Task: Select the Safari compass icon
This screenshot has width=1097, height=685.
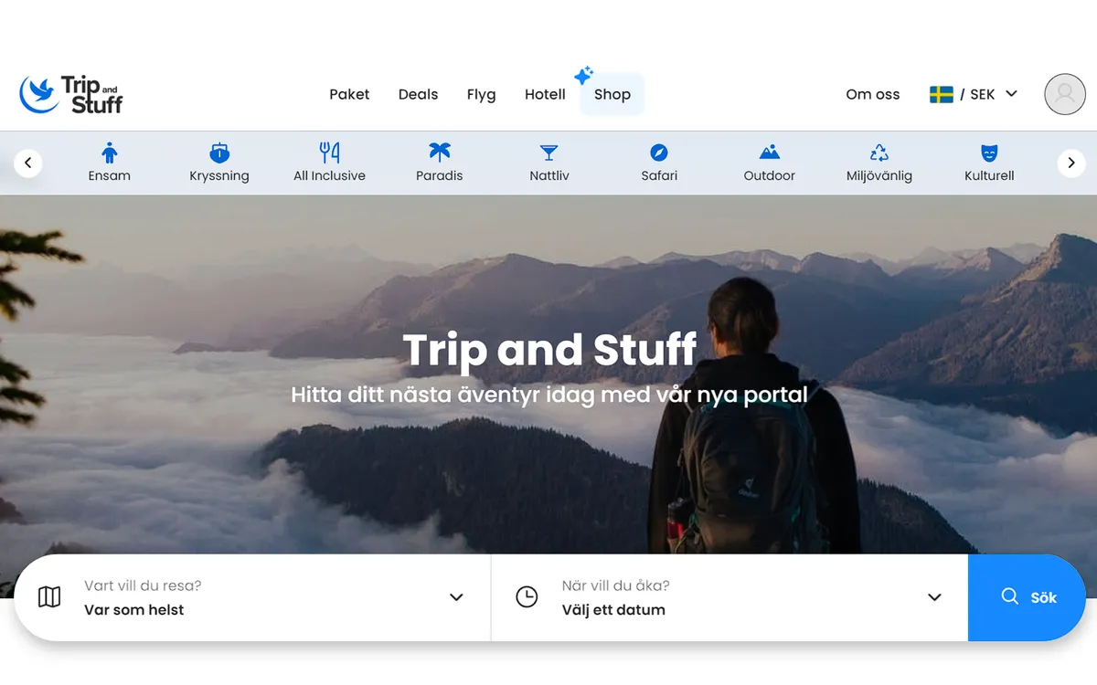Action: pyautogui.click(x=659, y=153)
